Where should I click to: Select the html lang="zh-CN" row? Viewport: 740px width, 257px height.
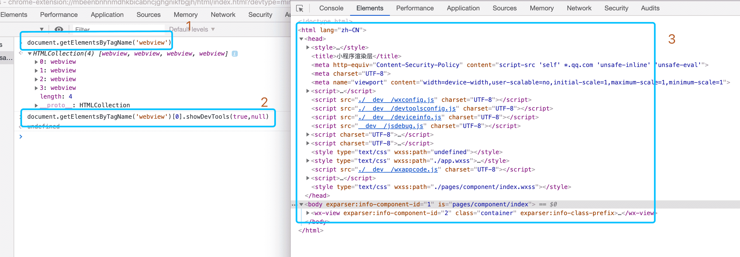point(332,30)
